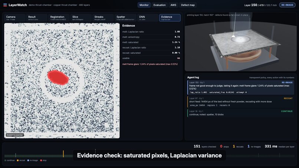Image resolution: width=299 pixels, height=168 pixels.
Task: Click the RE-IMAGE status button
Action: (287, 5)
